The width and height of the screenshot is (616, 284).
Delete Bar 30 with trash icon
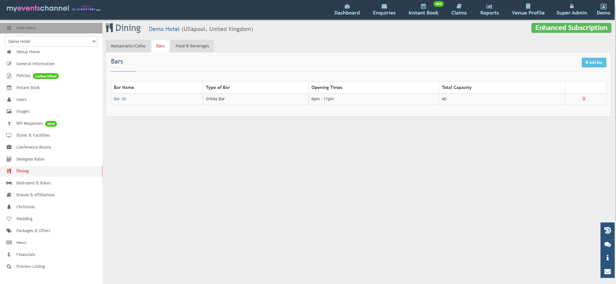click(584, 99)
